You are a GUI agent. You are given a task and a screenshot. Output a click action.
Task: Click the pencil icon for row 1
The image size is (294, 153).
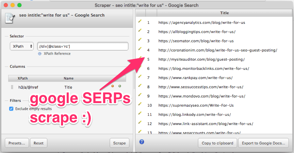pyautogui.click(x=140, y=22)
